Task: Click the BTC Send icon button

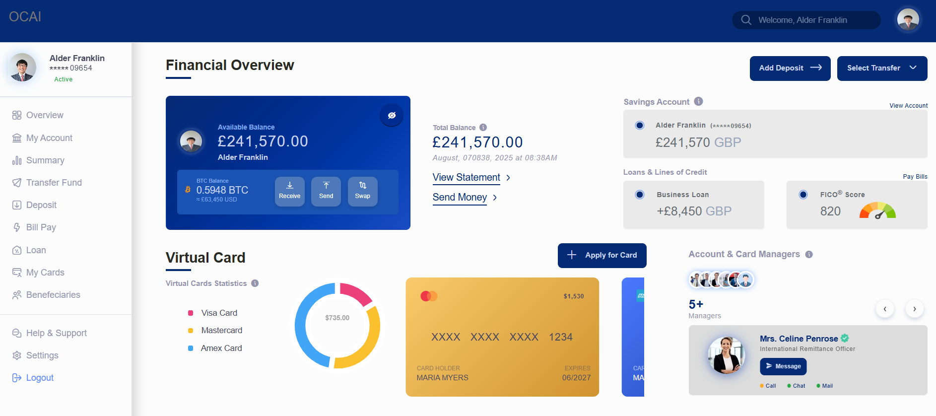Action: pos(326,191)
